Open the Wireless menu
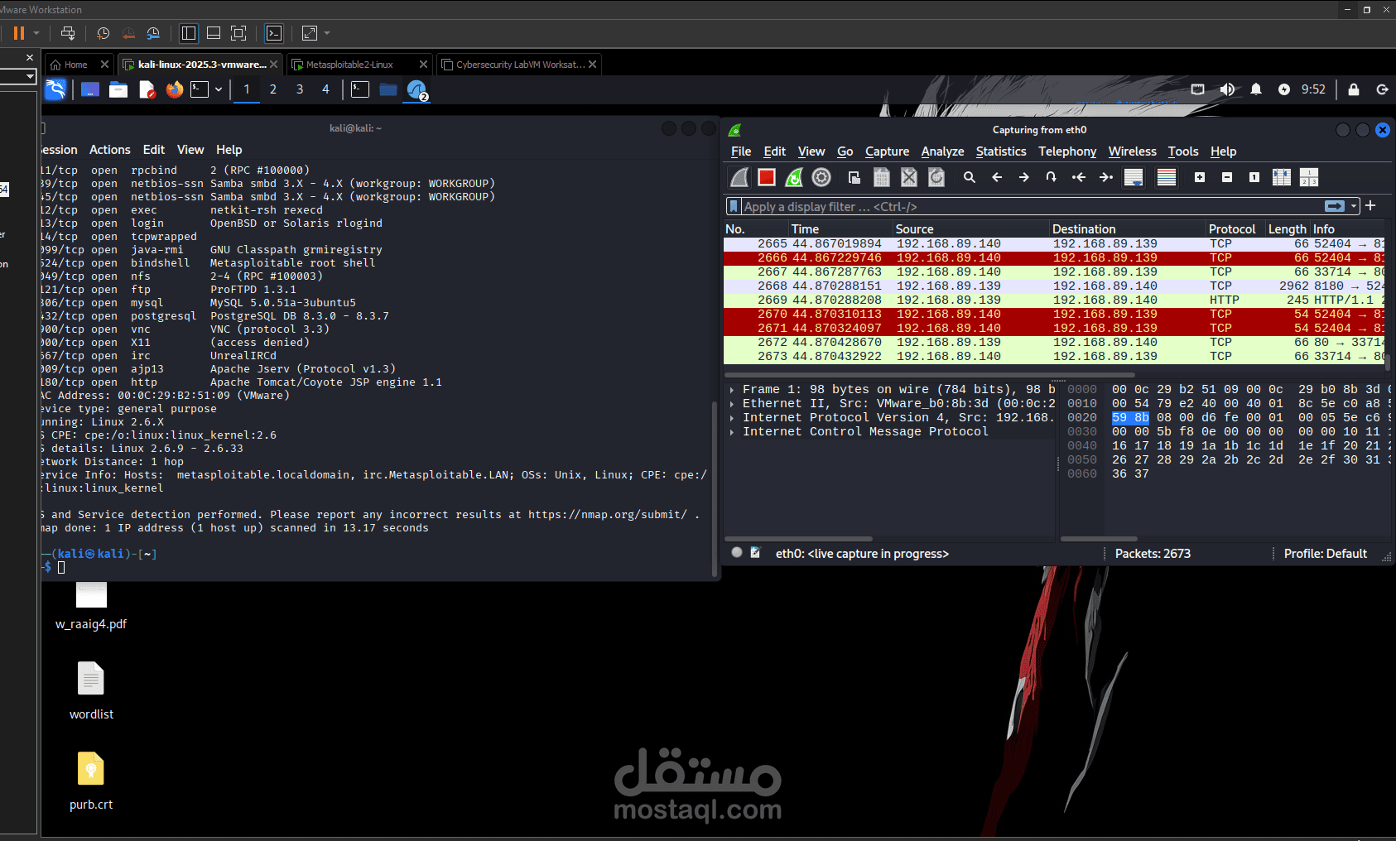The height and width of the screenshot is (841, 1396). coord(1132,151)
